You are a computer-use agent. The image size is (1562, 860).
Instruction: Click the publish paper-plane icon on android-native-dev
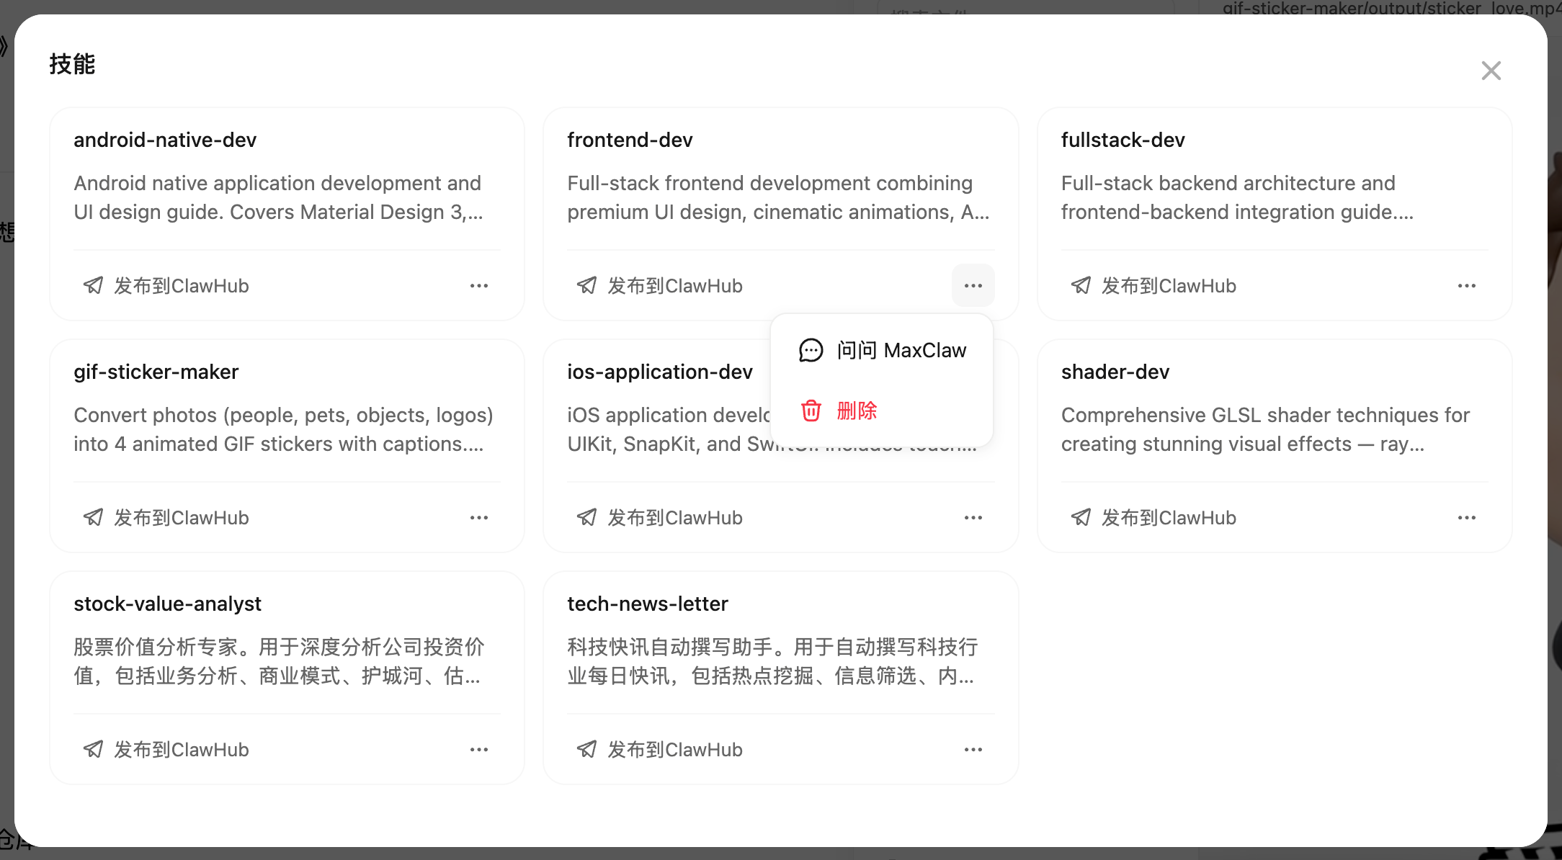click(x=92, y=285)
